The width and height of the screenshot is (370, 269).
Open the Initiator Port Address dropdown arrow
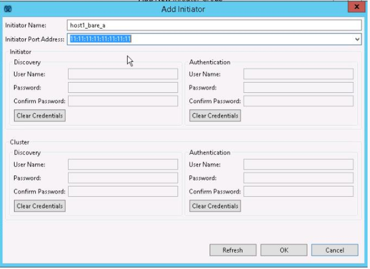click(x=357, y=39)
